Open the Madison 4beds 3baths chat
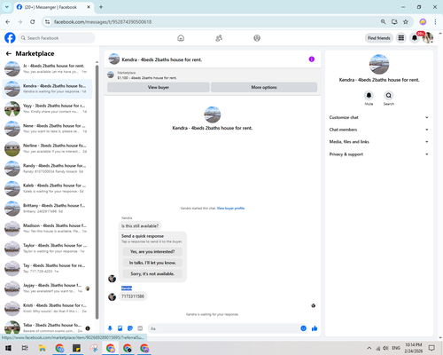Image resolution: width=443 pixels, height=355 pixels. (x=47, y=228)
